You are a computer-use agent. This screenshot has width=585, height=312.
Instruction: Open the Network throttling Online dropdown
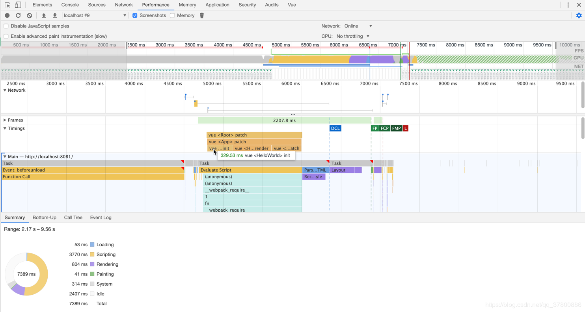tap(358, 26)
